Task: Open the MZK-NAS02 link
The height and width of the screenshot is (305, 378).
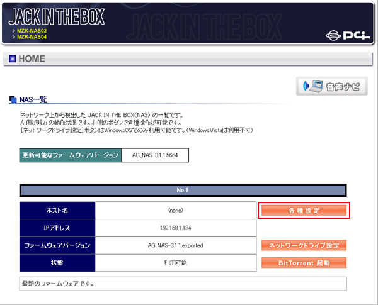Action: 32,31
